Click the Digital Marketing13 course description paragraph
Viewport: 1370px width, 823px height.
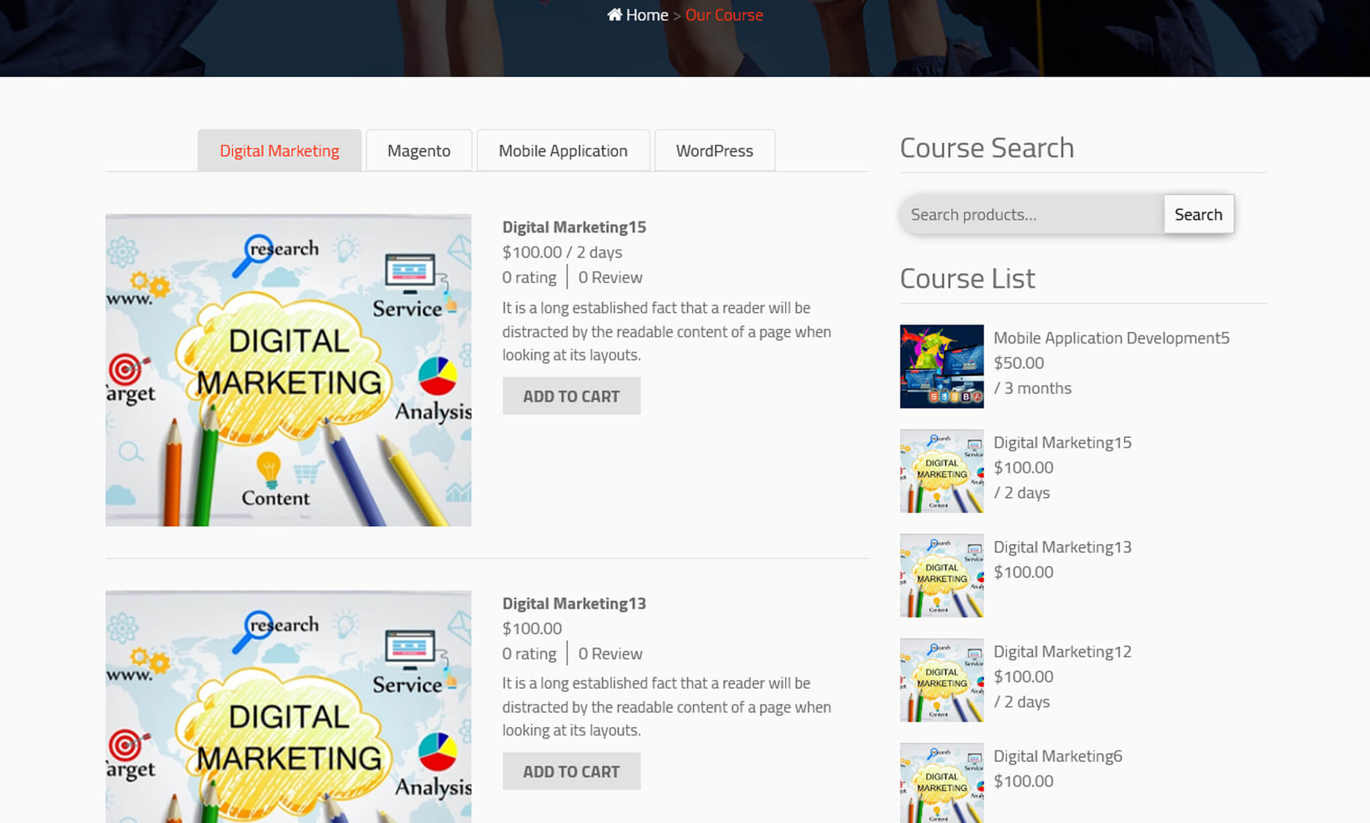(x=667, y=706)
